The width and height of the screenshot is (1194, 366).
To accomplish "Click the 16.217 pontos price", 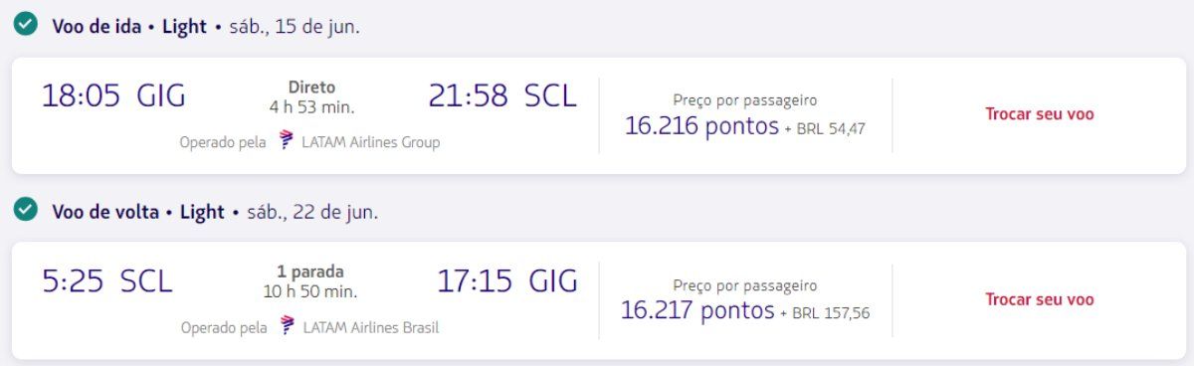I will [x=697, y=311].
